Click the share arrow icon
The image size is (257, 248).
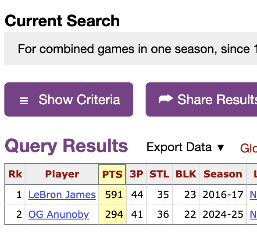click(x=166, y=99)
